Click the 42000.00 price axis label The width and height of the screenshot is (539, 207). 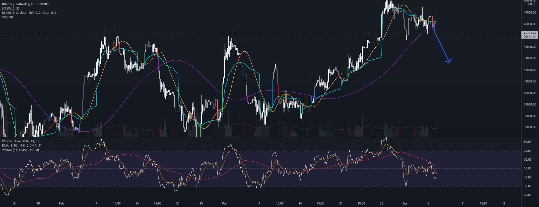point(530,70)
